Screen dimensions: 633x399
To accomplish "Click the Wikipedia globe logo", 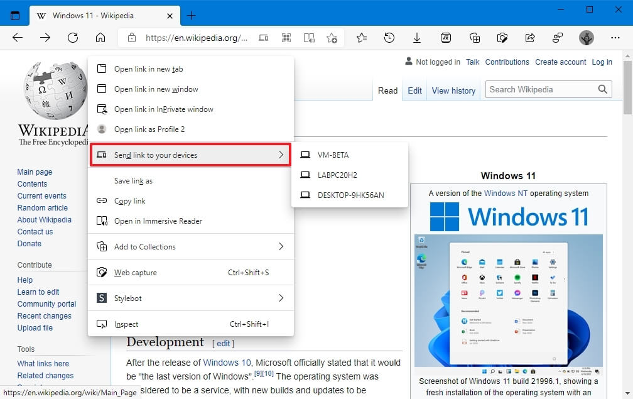I will click(55, 90).
